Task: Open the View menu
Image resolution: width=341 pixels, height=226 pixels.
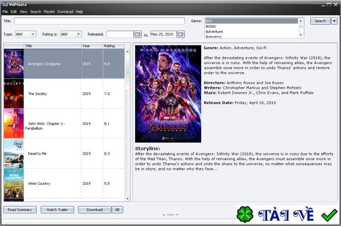Action: (x=23, y=12)
